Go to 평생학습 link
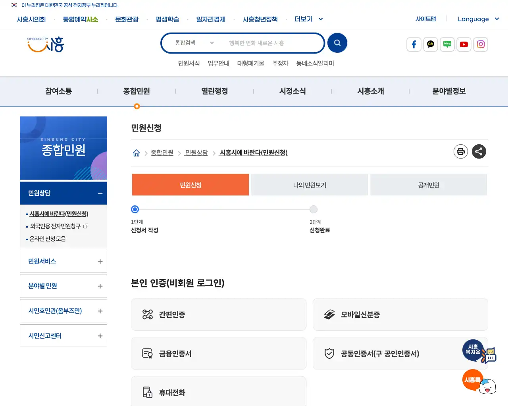508x406 pixels. coord(167,19)
